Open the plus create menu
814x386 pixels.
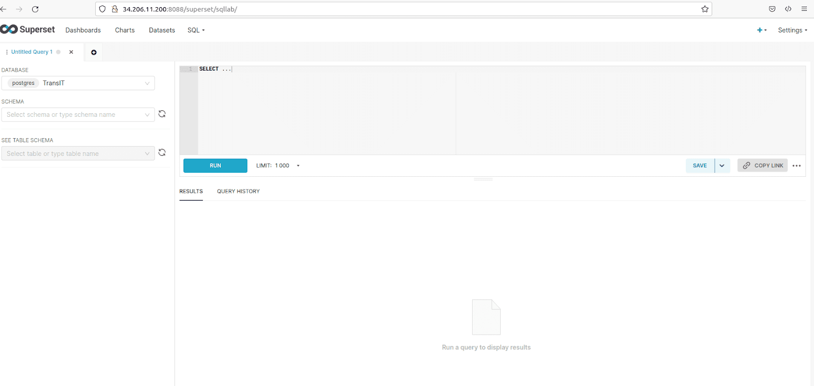pyautogui.click(x=762, y=30)
